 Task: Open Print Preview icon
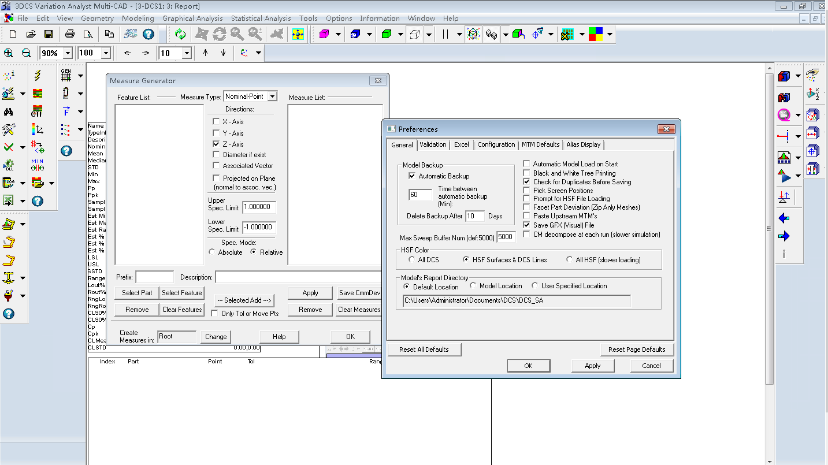(x=87, y=35)
